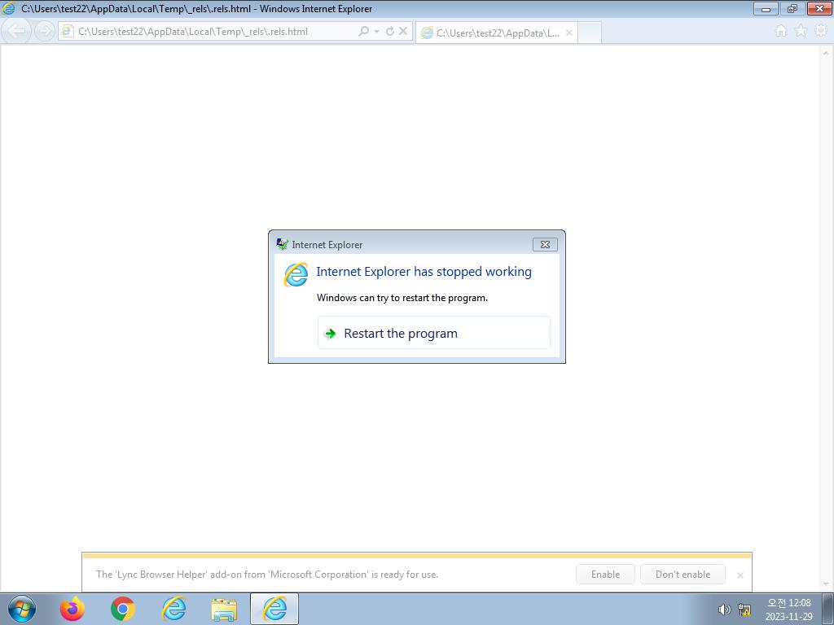Viewport: 834px width, 625px height.
Task: Launch Firefox from the taskbar
Action: click(x=72, y=609)
